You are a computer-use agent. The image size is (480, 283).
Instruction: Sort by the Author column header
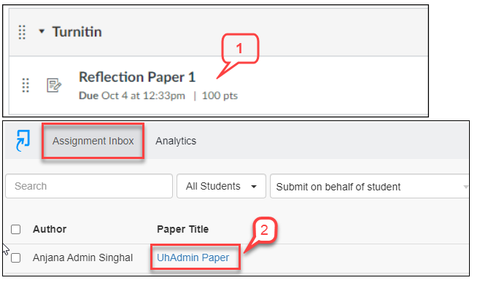tap(50, 229)
